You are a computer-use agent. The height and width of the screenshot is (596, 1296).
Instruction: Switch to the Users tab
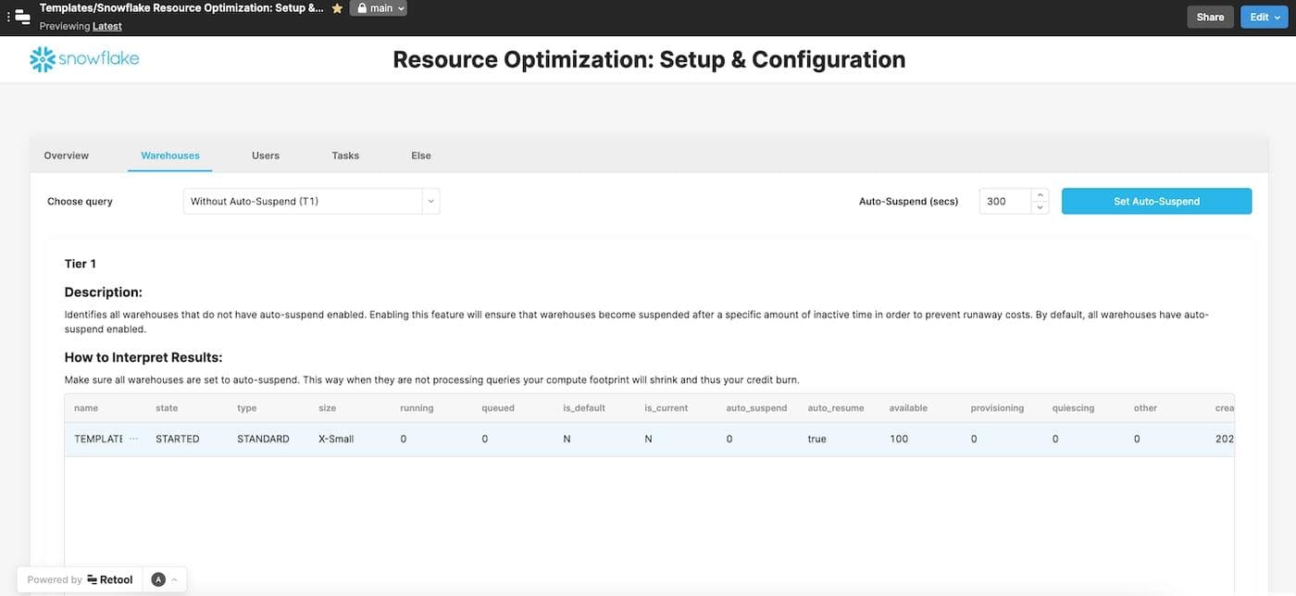pos(265,155)
